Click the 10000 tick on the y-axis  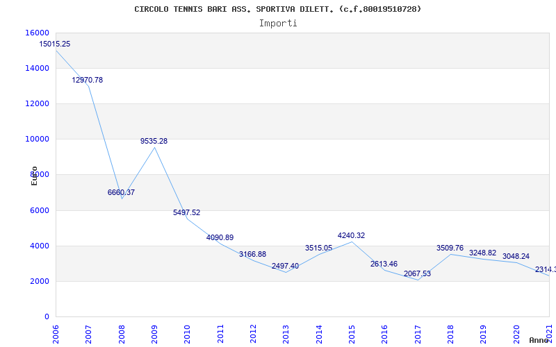pyautogui.click(x=37, y=139)
